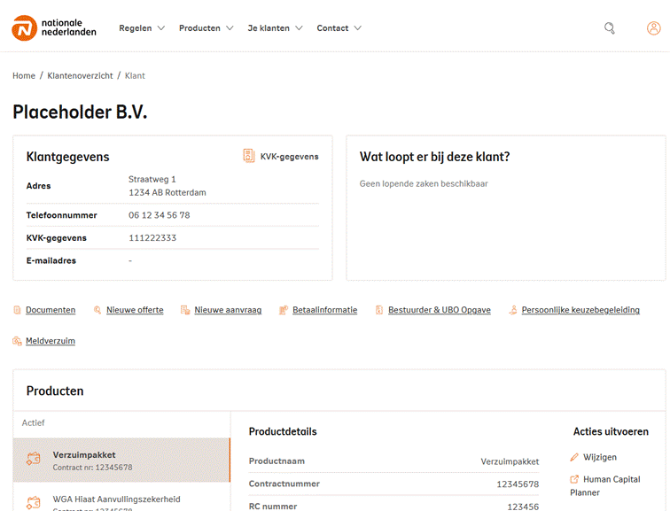Viewport: 670px width, 511px height.
Task: Start a Nieuwe aanvraag
Action: [228, 310]
